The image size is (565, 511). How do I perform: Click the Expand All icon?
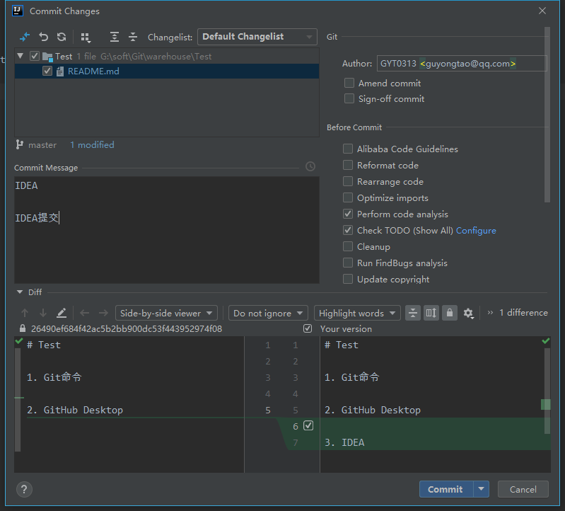pyautogui.click(x=115, y=37)
